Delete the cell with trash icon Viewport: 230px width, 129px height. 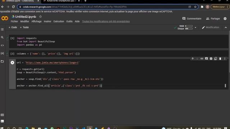pos(220,59)
